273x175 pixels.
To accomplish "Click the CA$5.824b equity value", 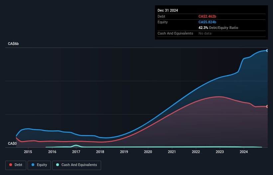I will [207, 22].
